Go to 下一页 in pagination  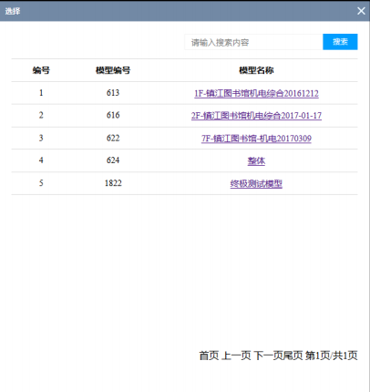(268, 356)
